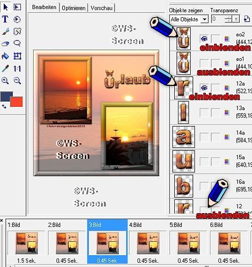The image size is (252, 267).
Task: Select the Text tool
Action: pos(5,19)
